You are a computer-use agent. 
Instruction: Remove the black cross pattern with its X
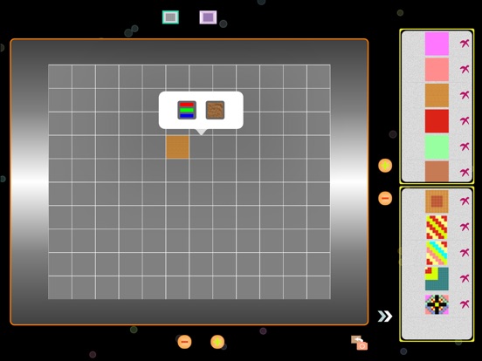(465, 304)
